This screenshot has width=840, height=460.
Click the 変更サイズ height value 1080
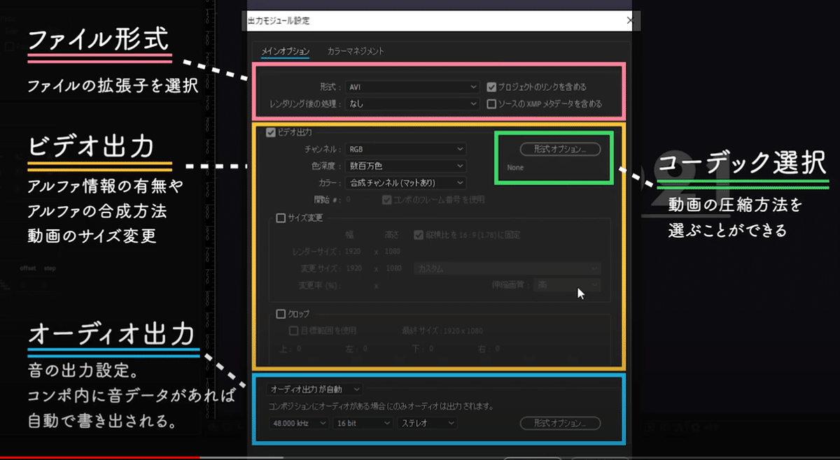[394, 268]
